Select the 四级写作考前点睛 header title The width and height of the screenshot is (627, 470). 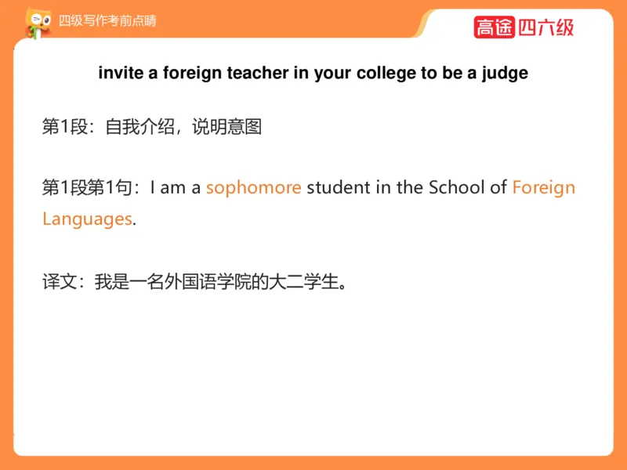(107, 20)
